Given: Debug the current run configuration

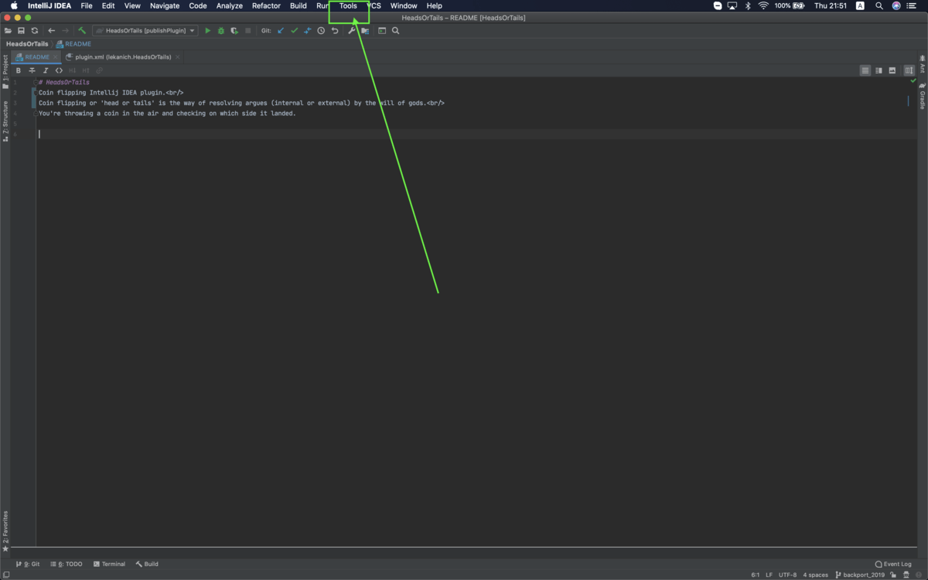Looking at the screenshot, I should 220,30.
